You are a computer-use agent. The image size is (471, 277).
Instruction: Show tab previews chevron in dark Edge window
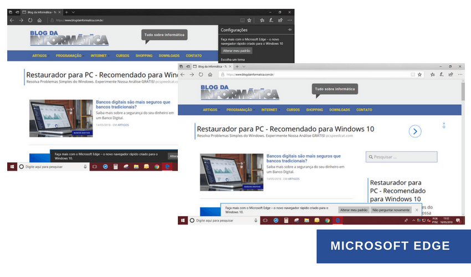click(x=73, y=12)
